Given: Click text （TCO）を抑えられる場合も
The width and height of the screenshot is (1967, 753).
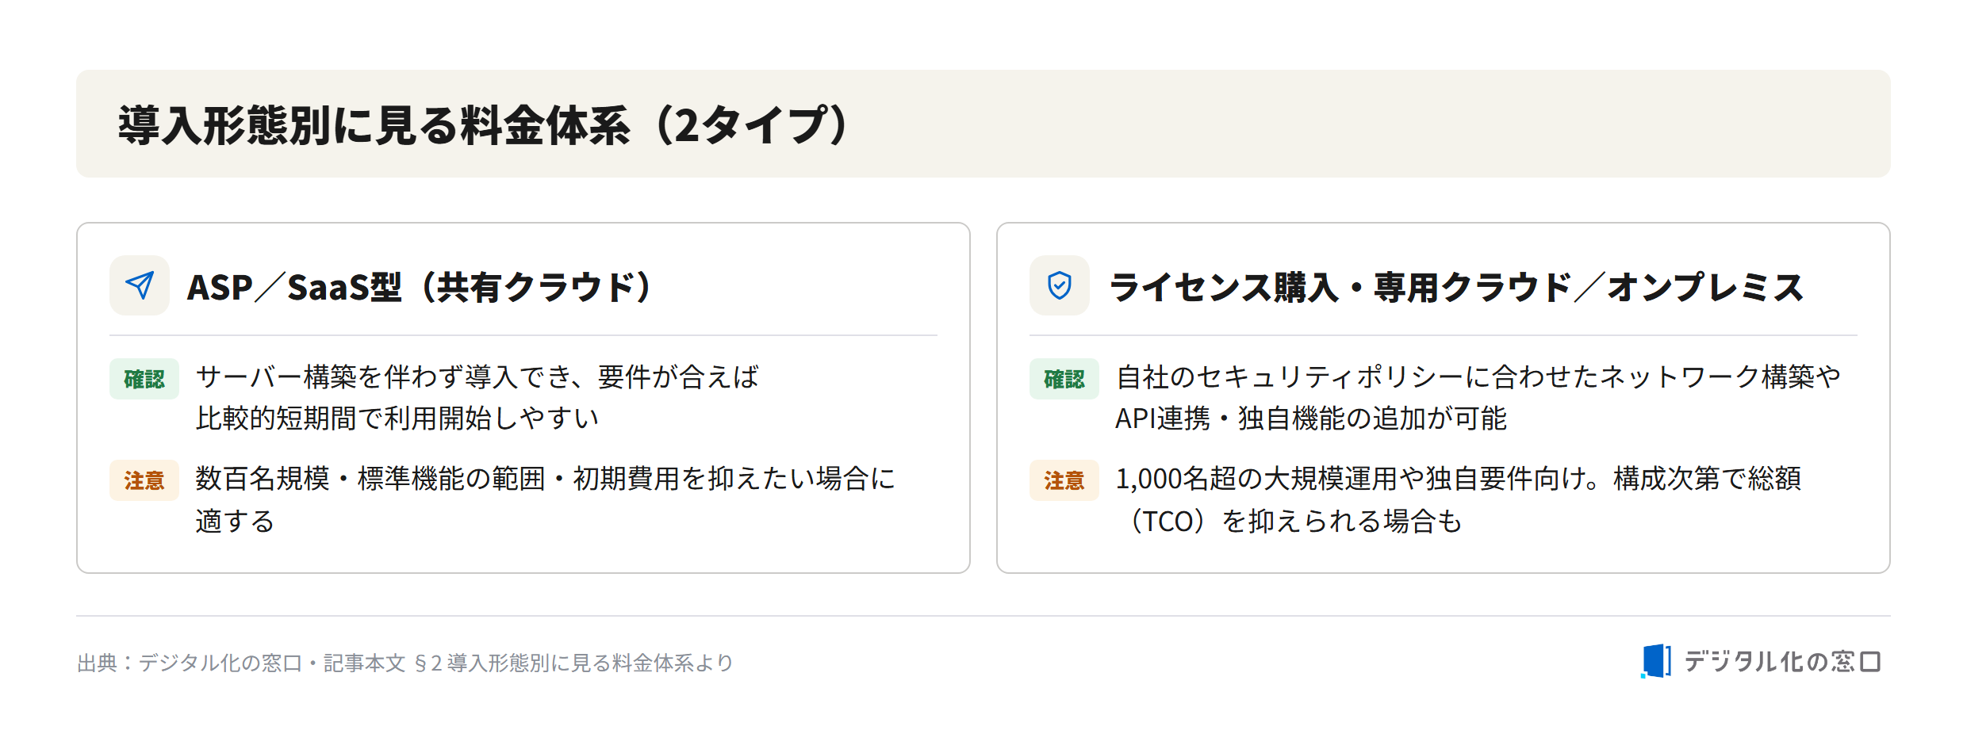Looking at the screenshot, I should [1289, 521].
